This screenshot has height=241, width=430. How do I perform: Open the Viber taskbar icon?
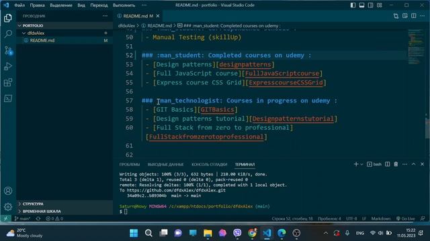click(237, 233)
